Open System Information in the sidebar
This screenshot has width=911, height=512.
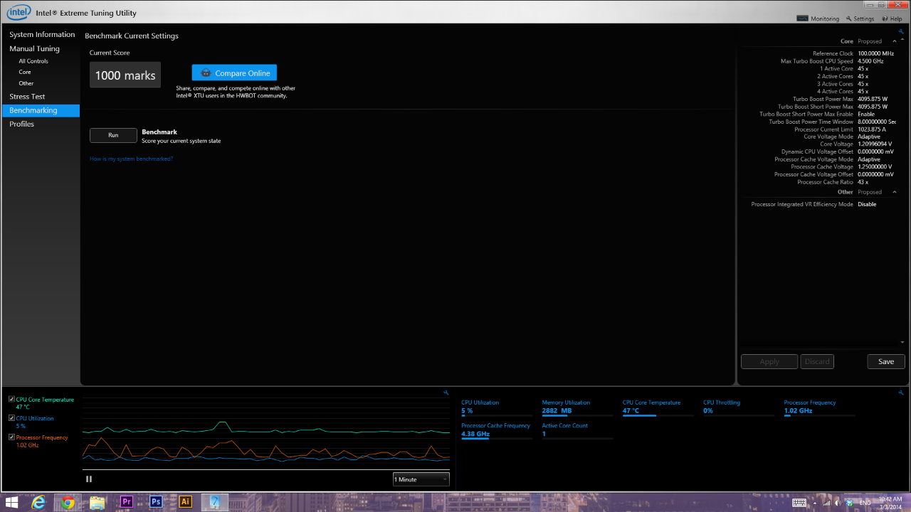click(42, 35)
